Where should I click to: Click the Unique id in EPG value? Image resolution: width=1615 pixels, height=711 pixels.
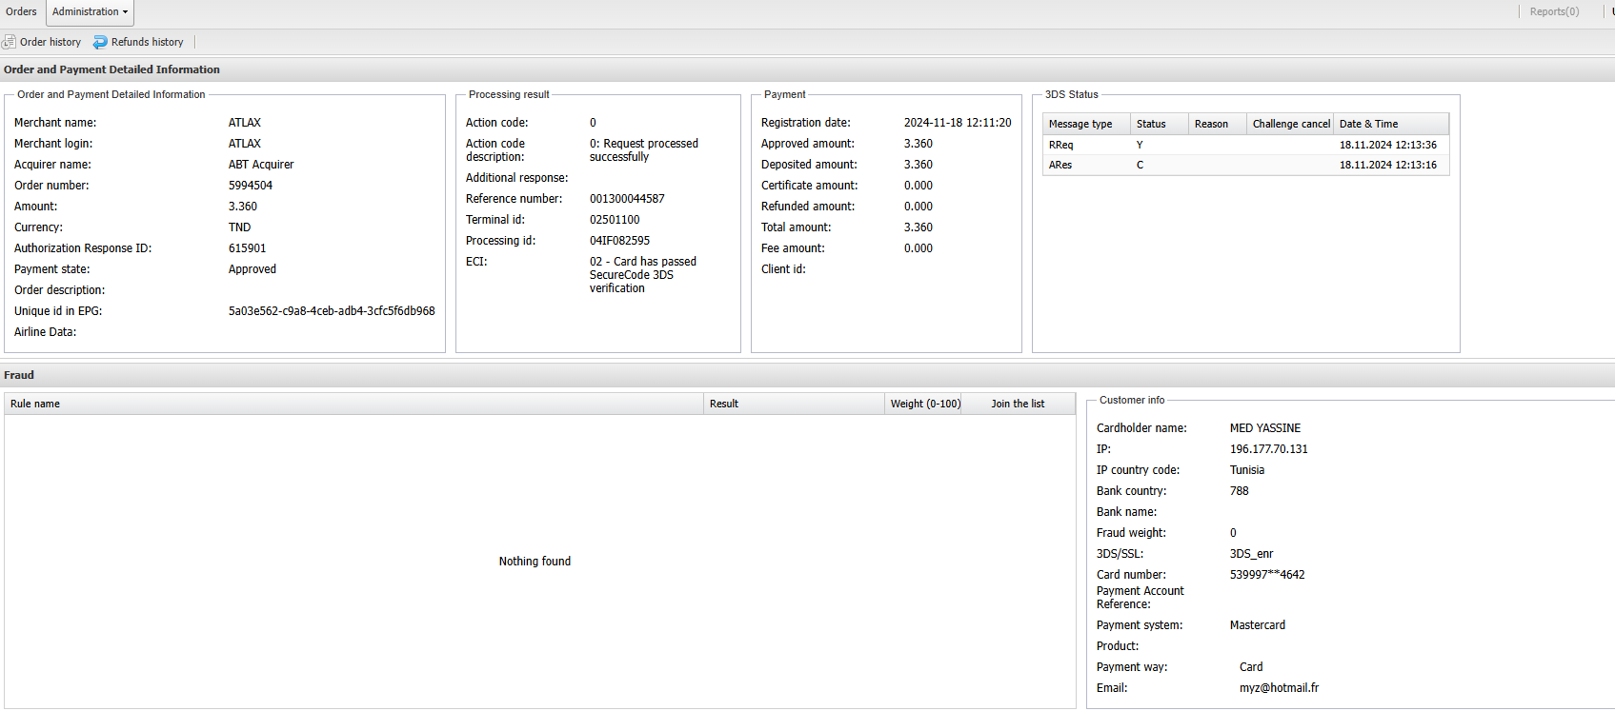click(x=332, y=311)
